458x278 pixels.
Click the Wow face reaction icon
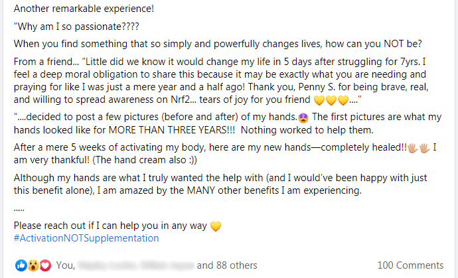[33, 265]
